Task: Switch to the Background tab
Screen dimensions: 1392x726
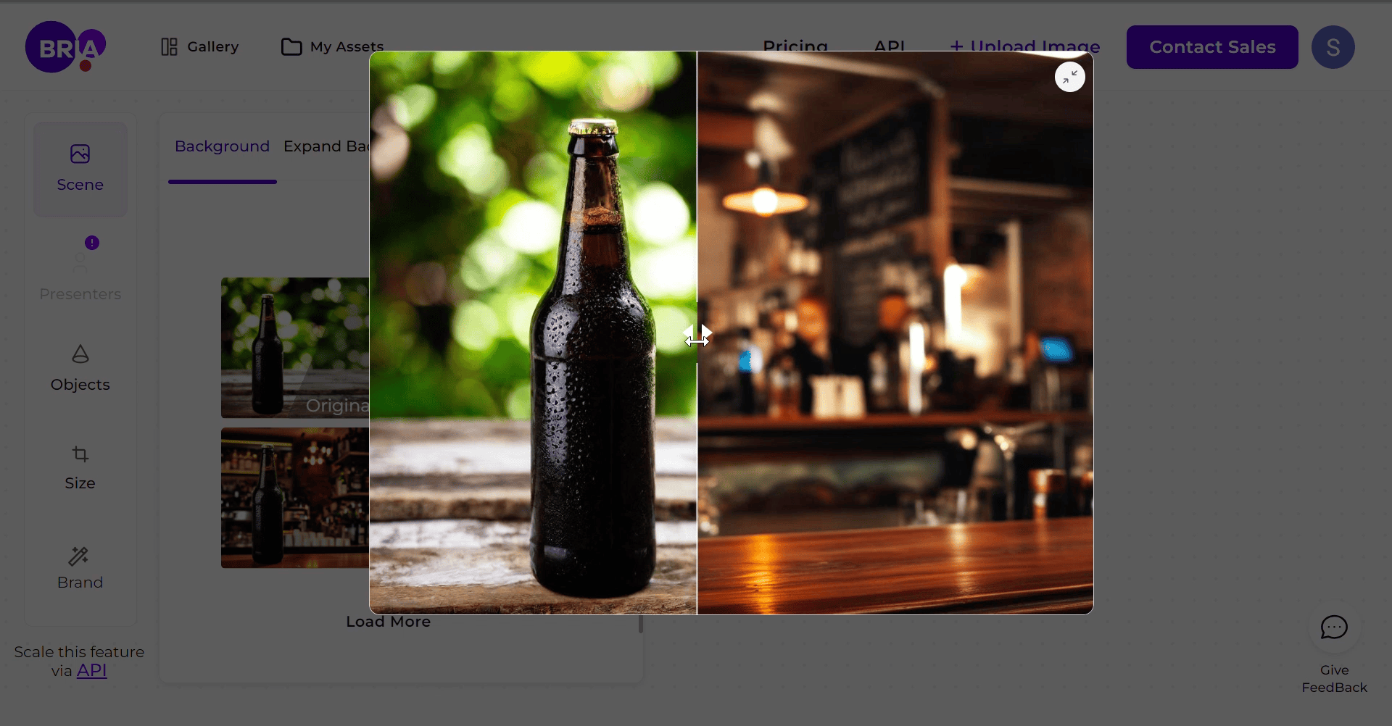Action: pos(222,146)
